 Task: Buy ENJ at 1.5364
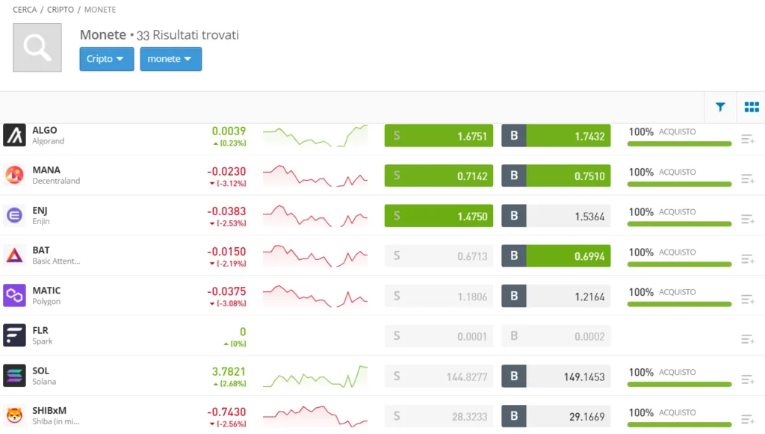point(556,216)
